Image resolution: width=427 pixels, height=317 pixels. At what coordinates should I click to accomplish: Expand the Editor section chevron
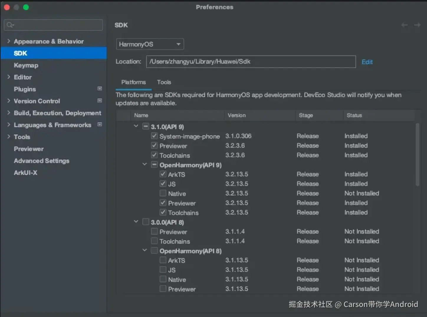9,77
